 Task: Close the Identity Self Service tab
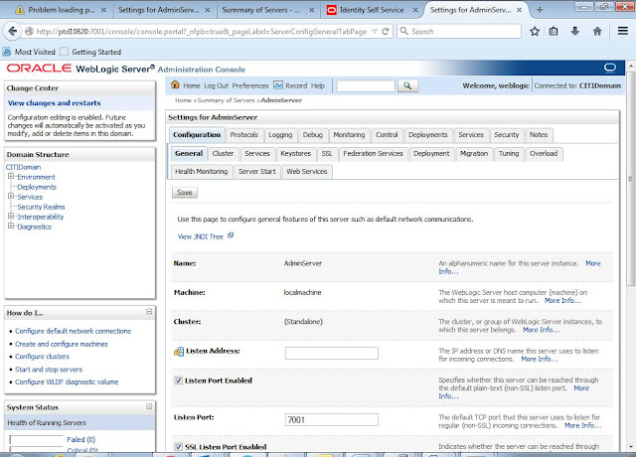point(415,10)
